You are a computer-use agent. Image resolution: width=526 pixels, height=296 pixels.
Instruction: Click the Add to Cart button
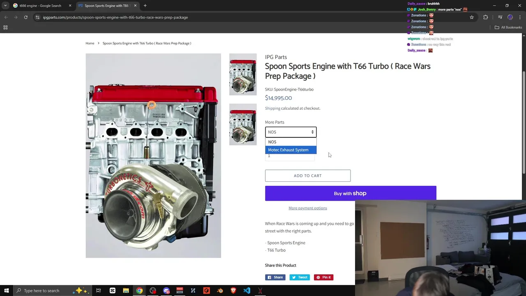308,176
